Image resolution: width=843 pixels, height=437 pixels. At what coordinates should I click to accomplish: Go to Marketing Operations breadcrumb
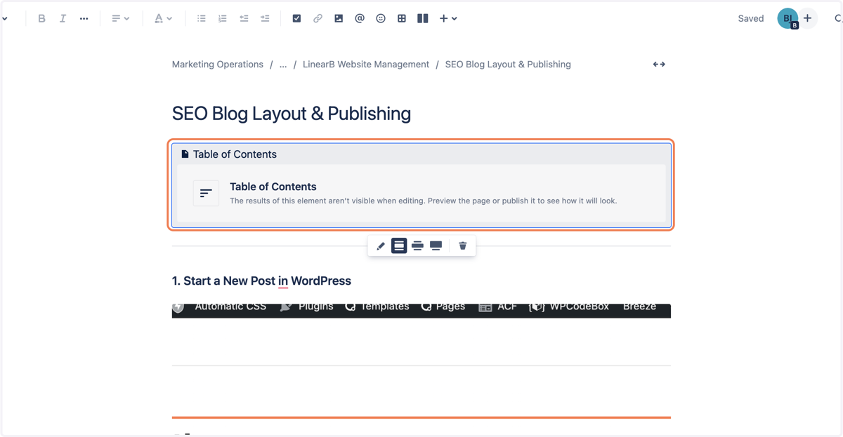coord(218,64)
